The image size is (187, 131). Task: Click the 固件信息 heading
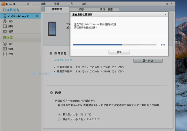pyautogui.click(x=60, y=53)
